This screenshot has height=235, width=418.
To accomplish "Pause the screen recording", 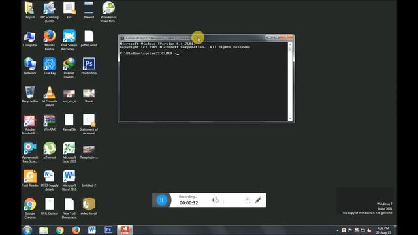I will click(161, 200).
